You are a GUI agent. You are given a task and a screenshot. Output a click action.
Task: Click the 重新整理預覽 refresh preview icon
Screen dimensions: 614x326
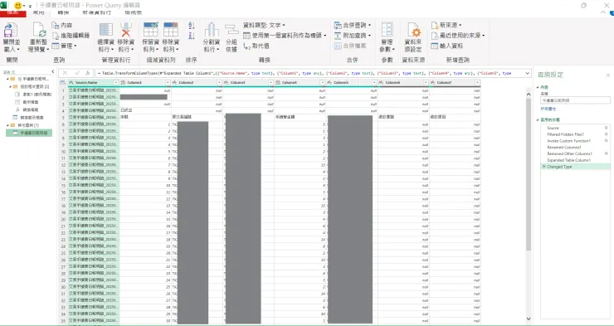pos(39,30)
